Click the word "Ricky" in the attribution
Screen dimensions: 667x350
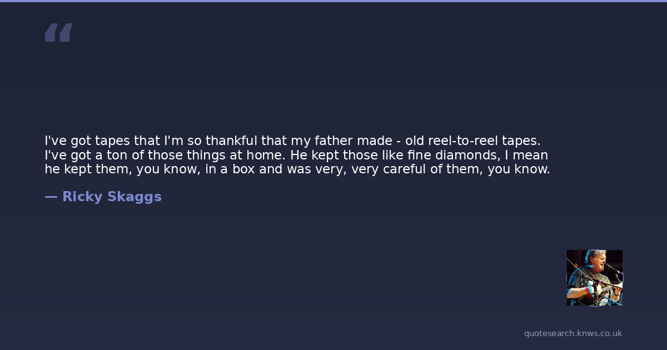tap(80, 197)
